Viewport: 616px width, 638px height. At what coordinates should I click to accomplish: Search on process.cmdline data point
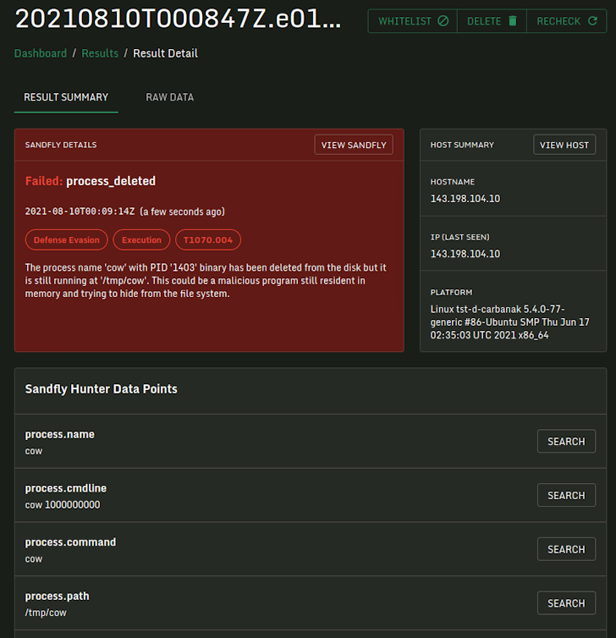pyautogui.click(x=566, y=495)
